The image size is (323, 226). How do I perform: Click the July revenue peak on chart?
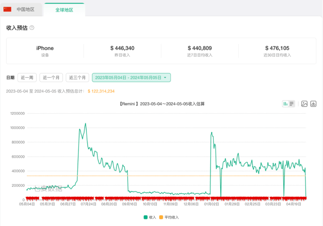click(x=85, y=123)
